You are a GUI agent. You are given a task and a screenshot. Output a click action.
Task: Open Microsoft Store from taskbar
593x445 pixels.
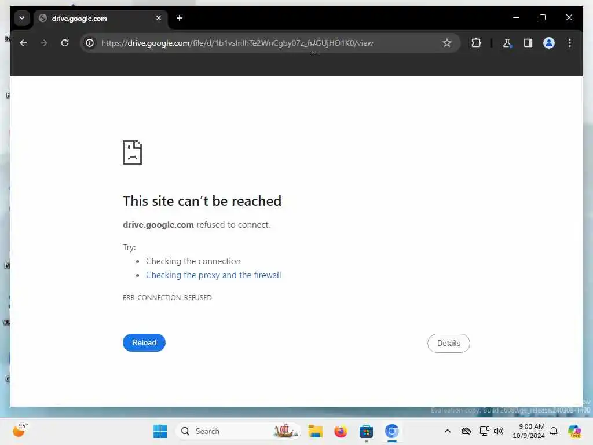(366, 431)
